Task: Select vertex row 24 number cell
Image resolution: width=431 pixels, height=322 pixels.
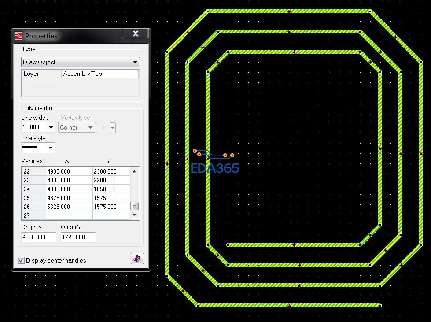Action: [34, 189]
